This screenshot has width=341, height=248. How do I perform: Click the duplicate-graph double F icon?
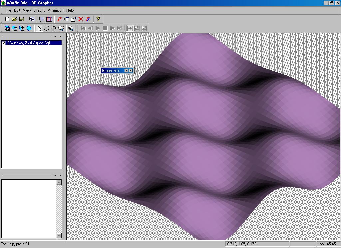(88, 19)
